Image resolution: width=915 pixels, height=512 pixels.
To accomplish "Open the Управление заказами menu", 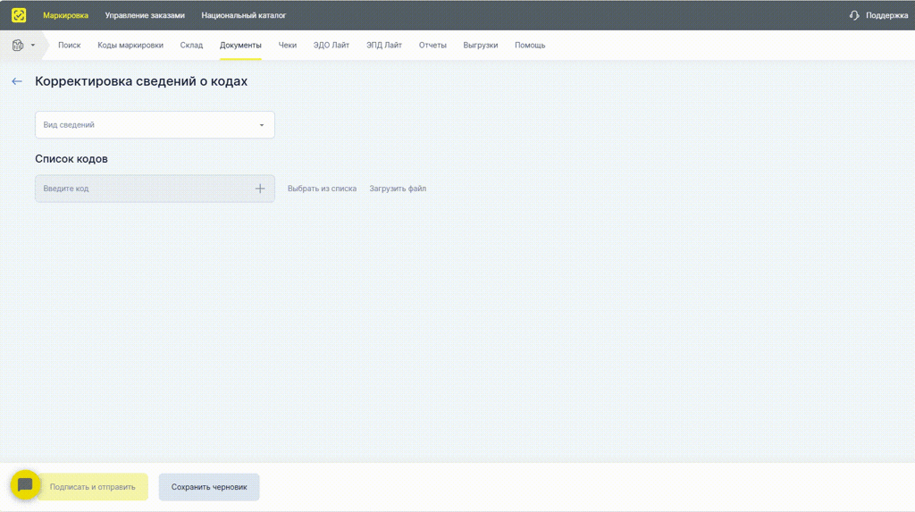I will [145, 15].
